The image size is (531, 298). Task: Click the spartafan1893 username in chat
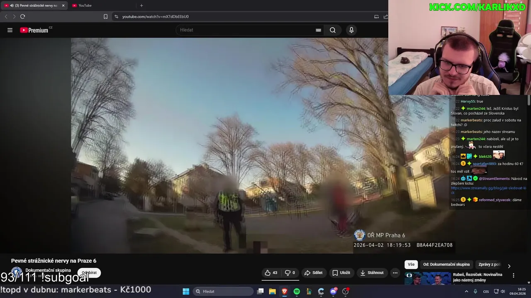point(484,164)
